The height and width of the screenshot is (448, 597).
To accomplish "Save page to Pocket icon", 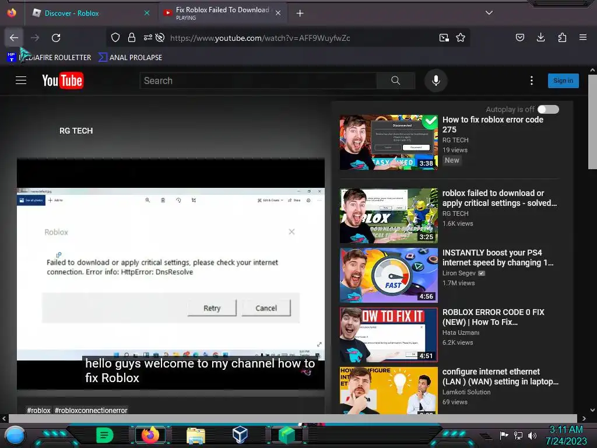I will click(519, 37).
